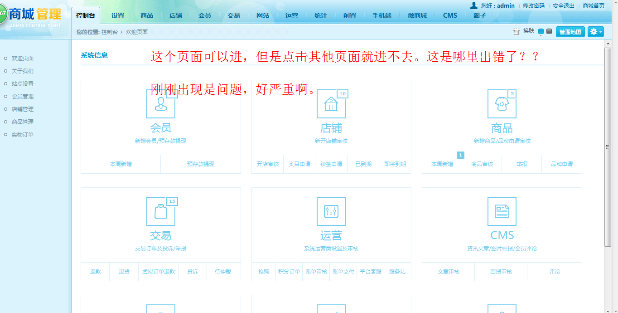Open the 运营 top navigation tab
This screenshot has width=618, height=313.
click(292, 15)
